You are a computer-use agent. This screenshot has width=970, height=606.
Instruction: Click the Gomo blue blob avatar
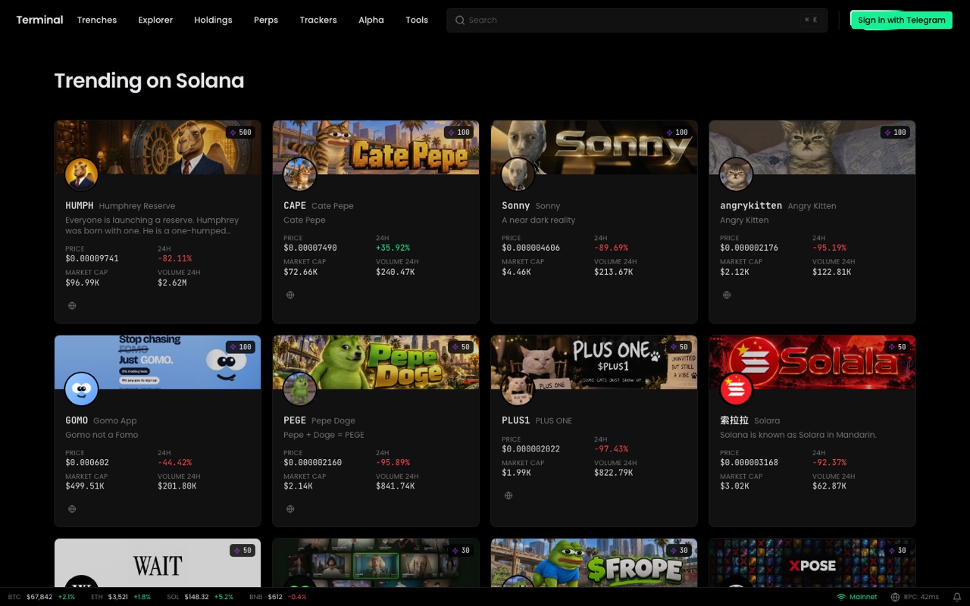[81, 389]
